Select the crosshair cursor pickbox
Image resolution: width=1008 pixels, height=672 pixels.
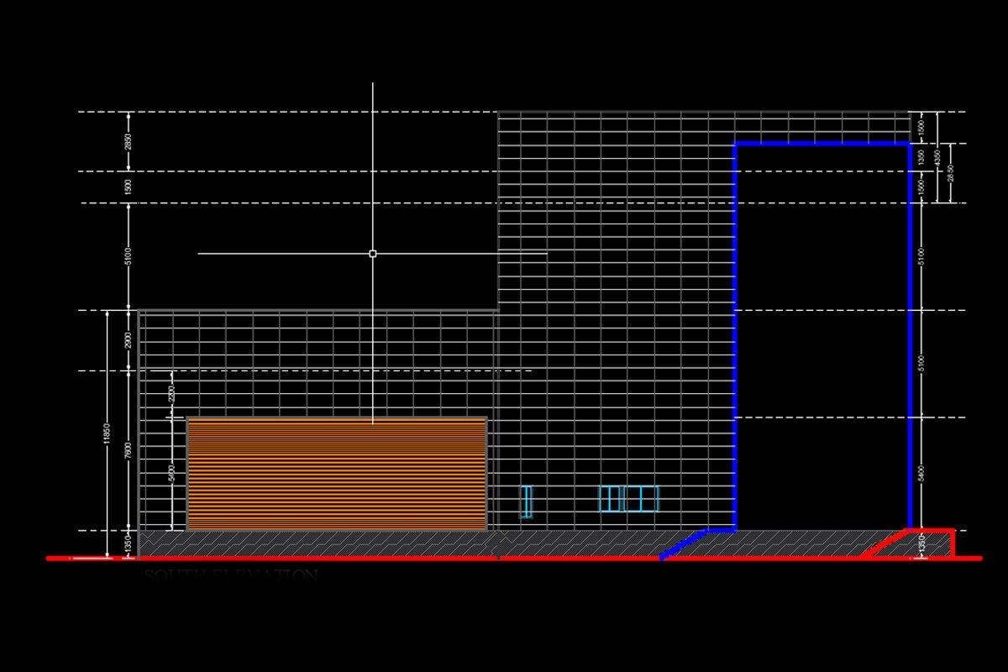[x=373, y=252]
